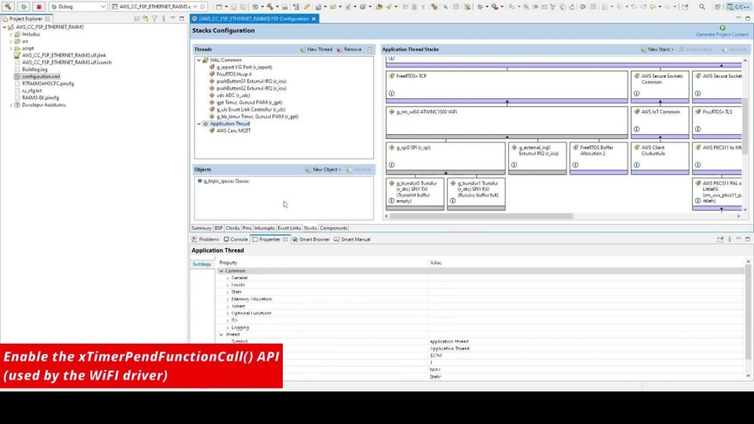
Task: Click the Build hammer icon in toolbar
Action: pos(8,7)
